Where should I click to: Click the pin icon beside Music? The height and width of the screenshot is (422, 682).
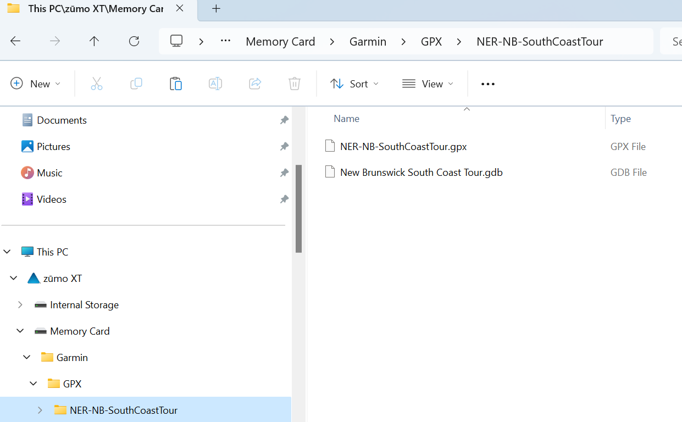point(284,173)
